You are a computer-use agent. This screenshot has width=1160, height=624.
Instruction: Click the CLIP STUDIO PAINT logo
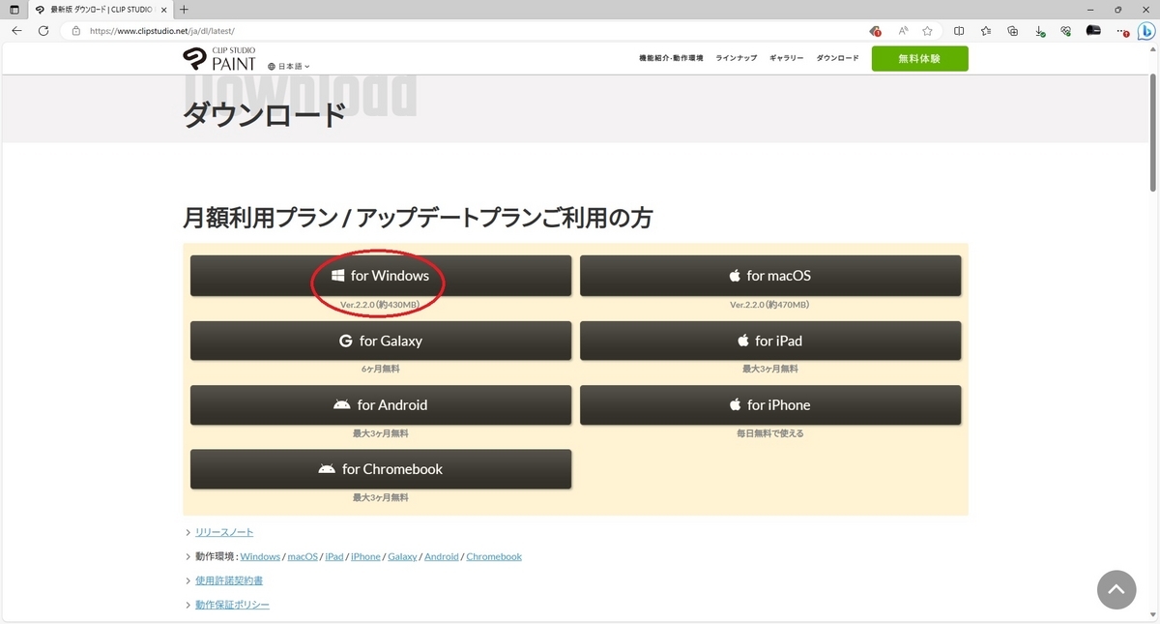[x=219, y=58]
